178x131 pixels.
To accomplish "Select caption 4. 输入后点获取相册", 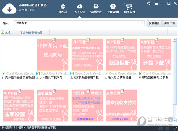I will (x=118, y=78).
